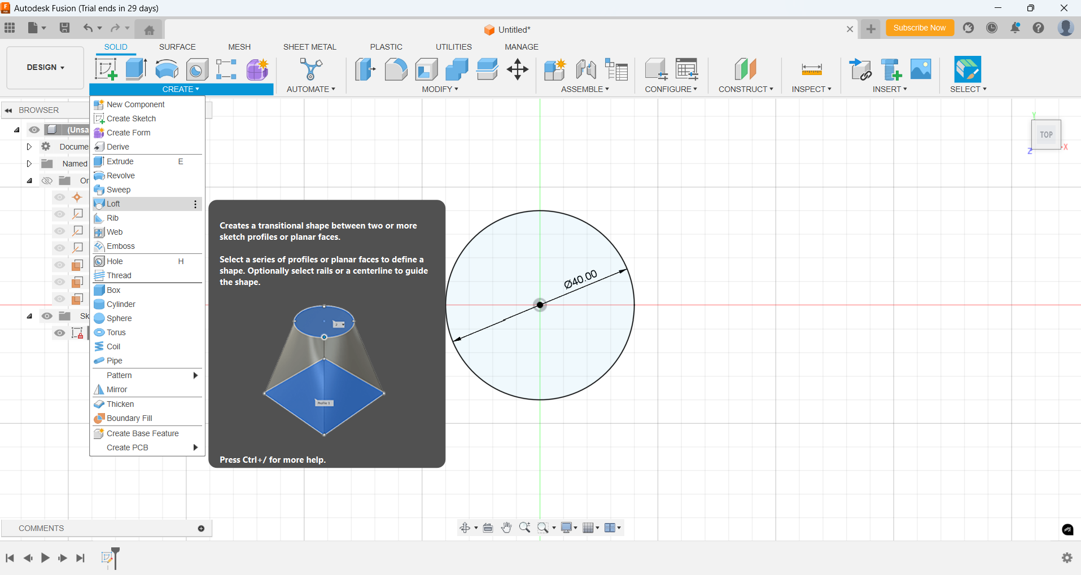
Task: Click the Hole toolbar icon
Action: click(197, 69)
